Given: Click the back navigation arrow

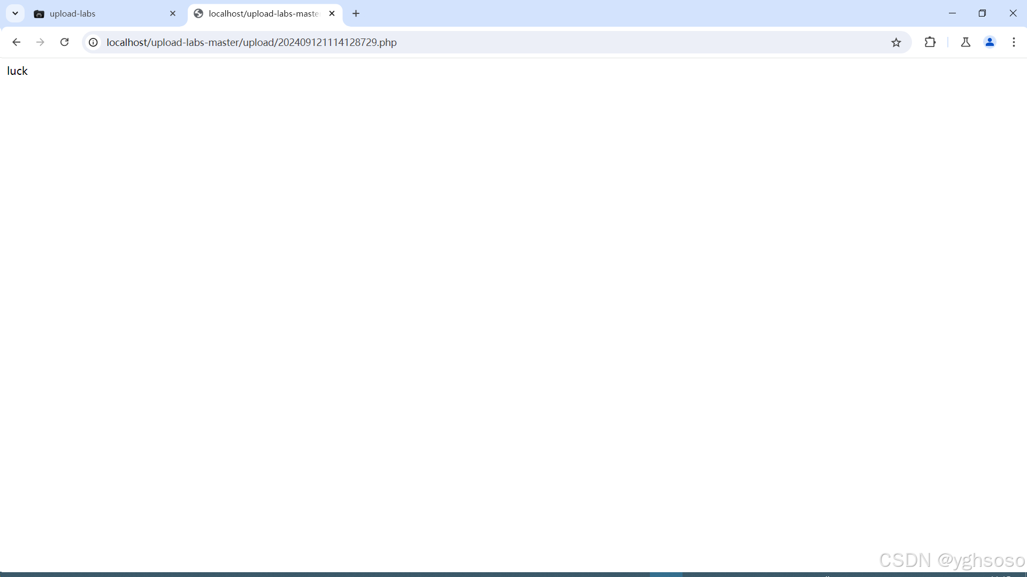Looking at the screenshot, I should [16, 42].
